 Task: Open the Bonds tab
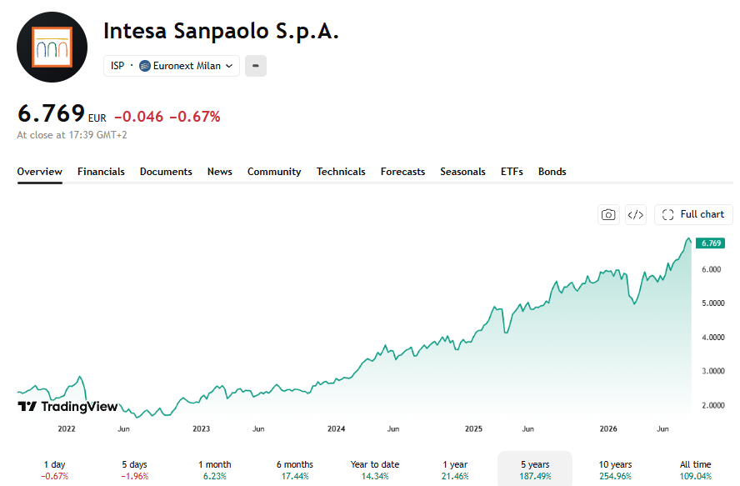(x=552, y=172)
